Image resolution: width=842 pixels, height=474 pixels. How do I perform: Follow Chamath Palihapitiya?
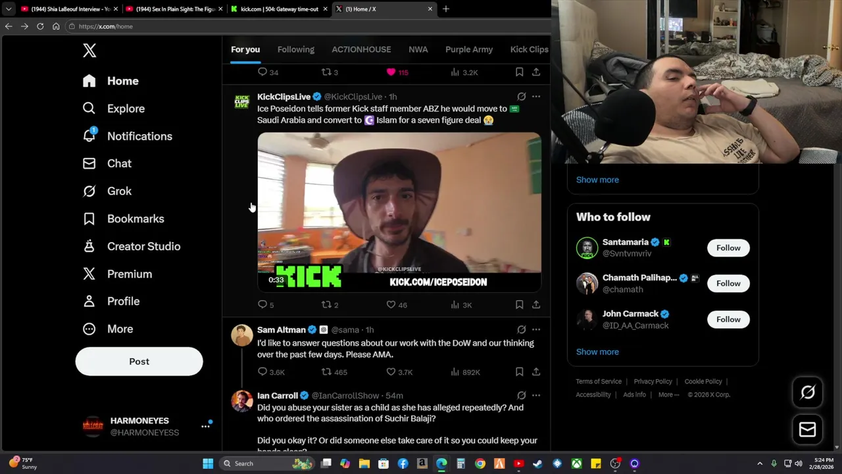(728, 283)
